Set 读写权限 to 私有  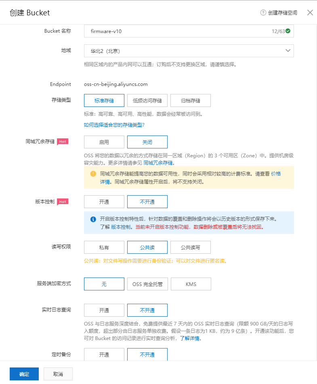coord(104,247)
